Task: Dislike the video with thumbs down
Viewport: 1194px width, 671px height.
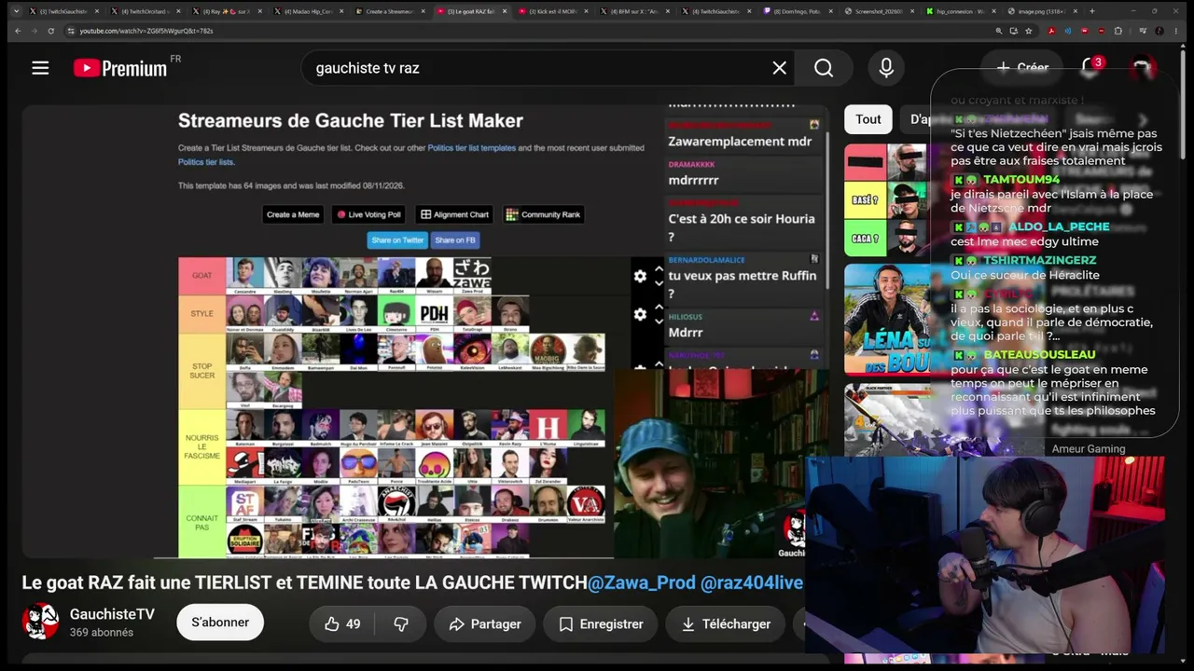Action: click(x=401, y=624)
